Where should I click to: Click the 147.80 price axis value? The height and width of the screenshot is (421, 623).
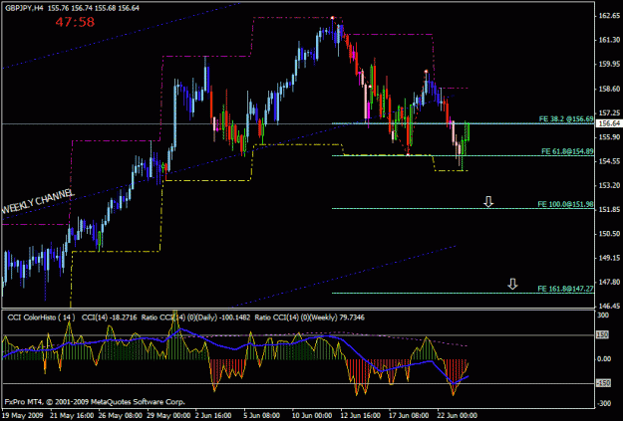point(609,282)
